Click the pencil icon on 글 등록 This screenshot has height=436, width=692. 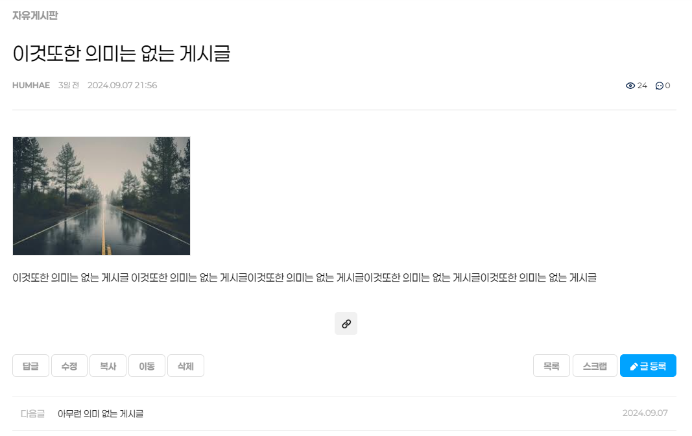(x=634, y=367)
